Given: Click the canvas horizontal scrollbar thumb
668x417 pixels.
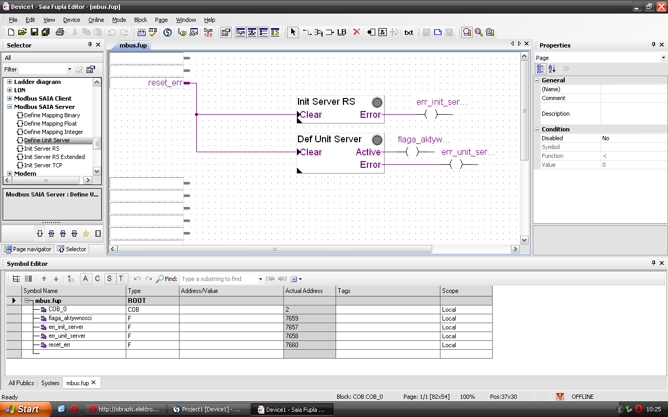Looking at the screenshot, I should [275, 249].
